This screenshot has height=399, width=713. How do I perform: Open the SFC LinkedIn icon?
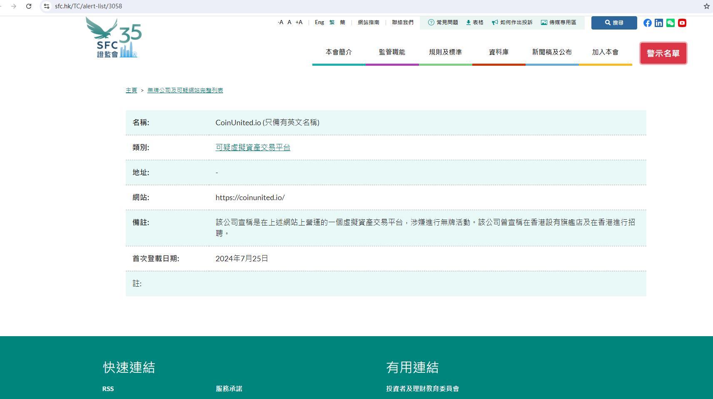pos(659,23)
